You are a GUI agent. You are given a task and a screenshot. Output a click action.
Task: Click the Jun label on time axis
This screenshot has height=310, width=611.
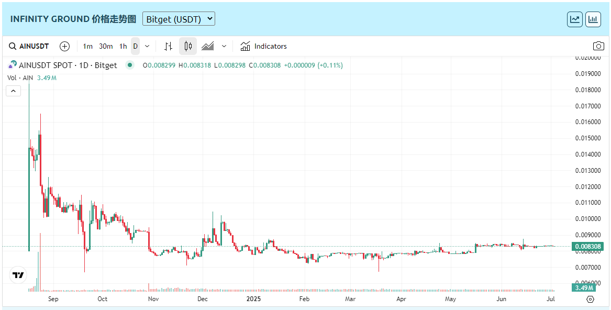[502, 299]
